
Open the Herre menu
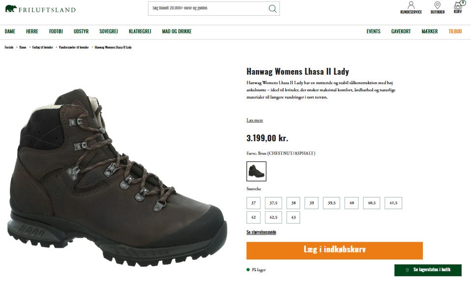click(x=32, y=31)
